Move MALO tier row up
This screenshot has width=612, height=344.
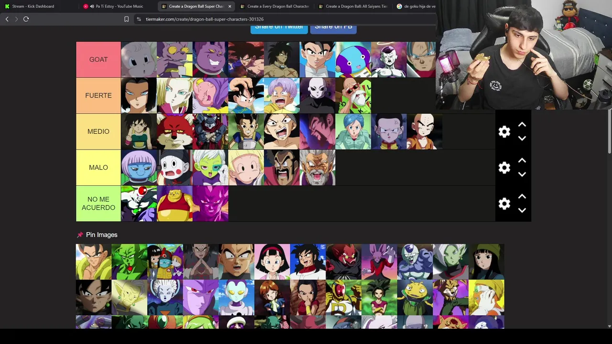pos(522,161)
